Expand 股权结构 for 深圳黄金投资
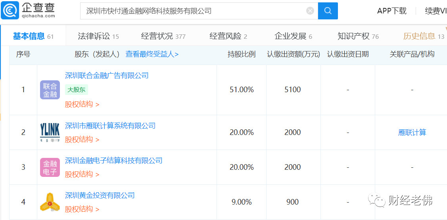Screen dimensions: 447x220 tap(82, 209)
